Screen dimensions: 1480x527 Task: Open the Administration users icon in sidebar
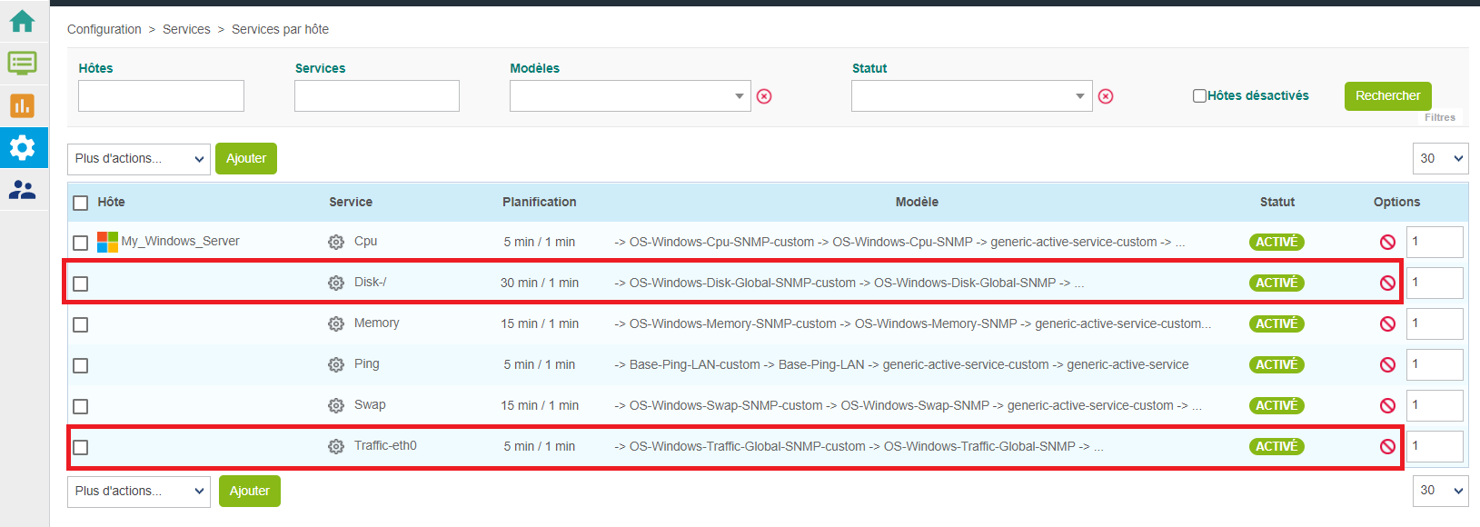point(22,190)
